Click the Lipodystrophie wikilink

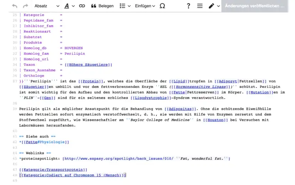pyautogui.click(x=151, y=98)
